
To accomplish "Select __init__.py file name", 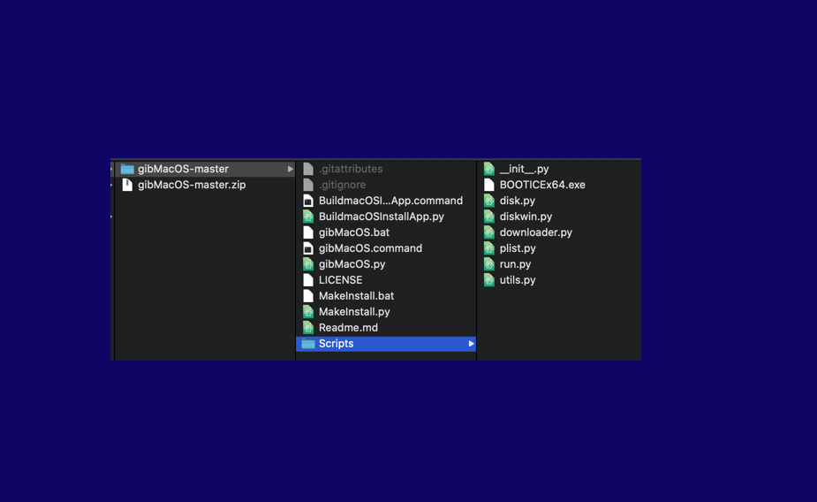I will (x=524, y=169).
